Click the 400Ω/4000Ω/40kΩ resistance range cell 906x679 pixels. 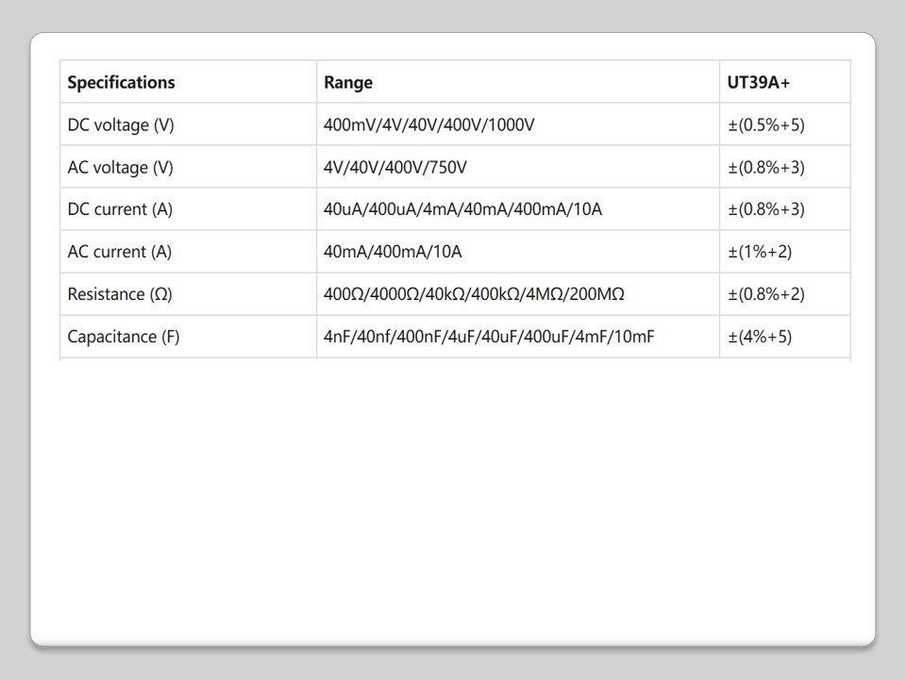pos(474,294)
